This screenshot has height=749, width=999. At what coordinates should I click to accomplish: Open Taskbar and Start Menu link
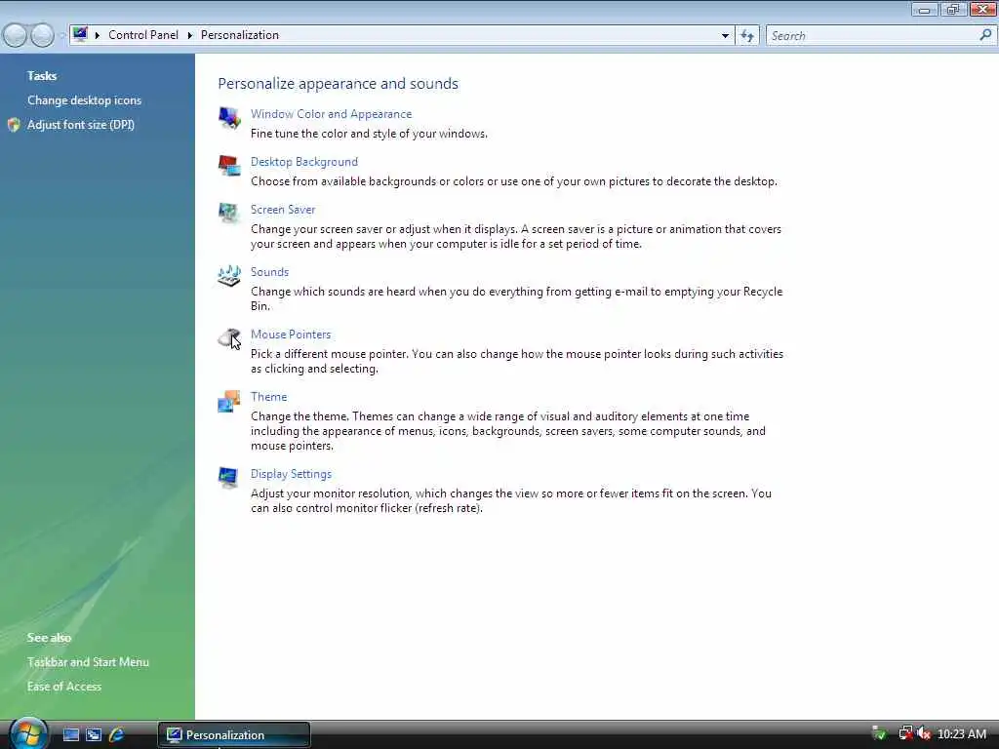[88, 662]
